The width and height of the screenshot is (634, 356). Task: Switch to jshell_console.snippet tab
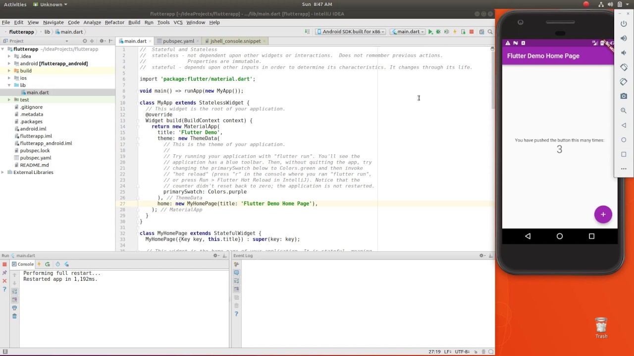coord(235,41)
